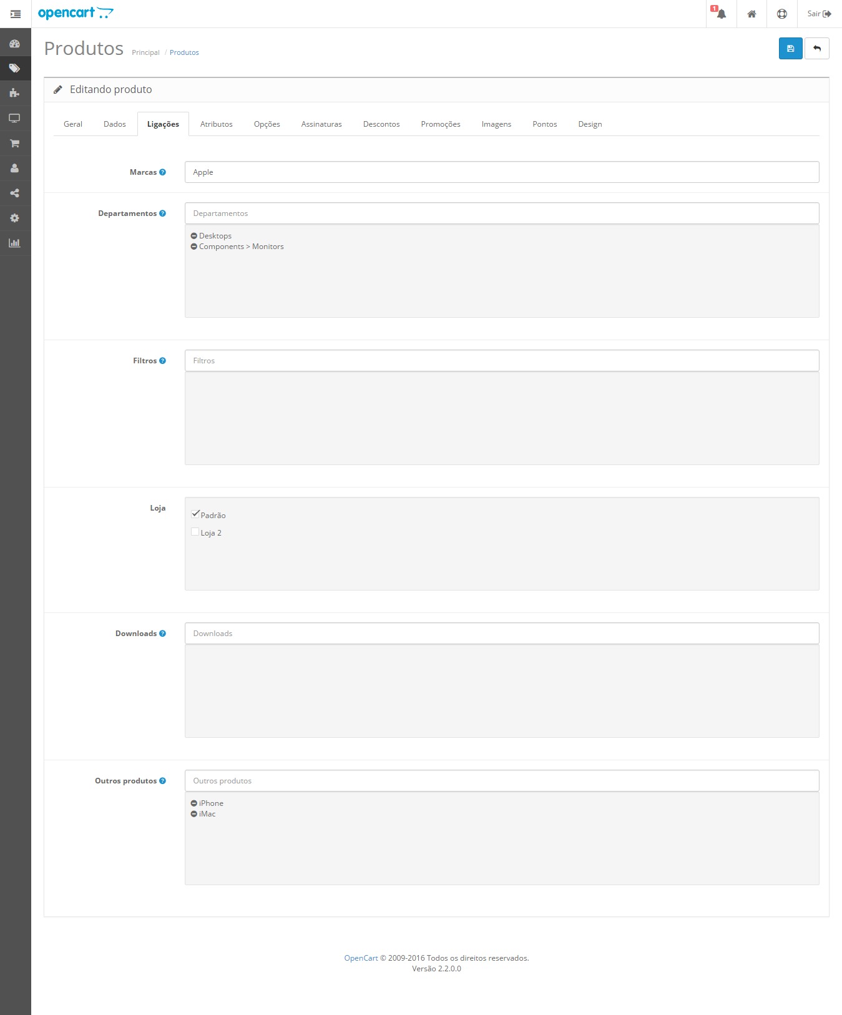The height and width of the screenshot is (1015, 842).
Task: Open the notifications bell icon
Action: click(x=721, y=14)
